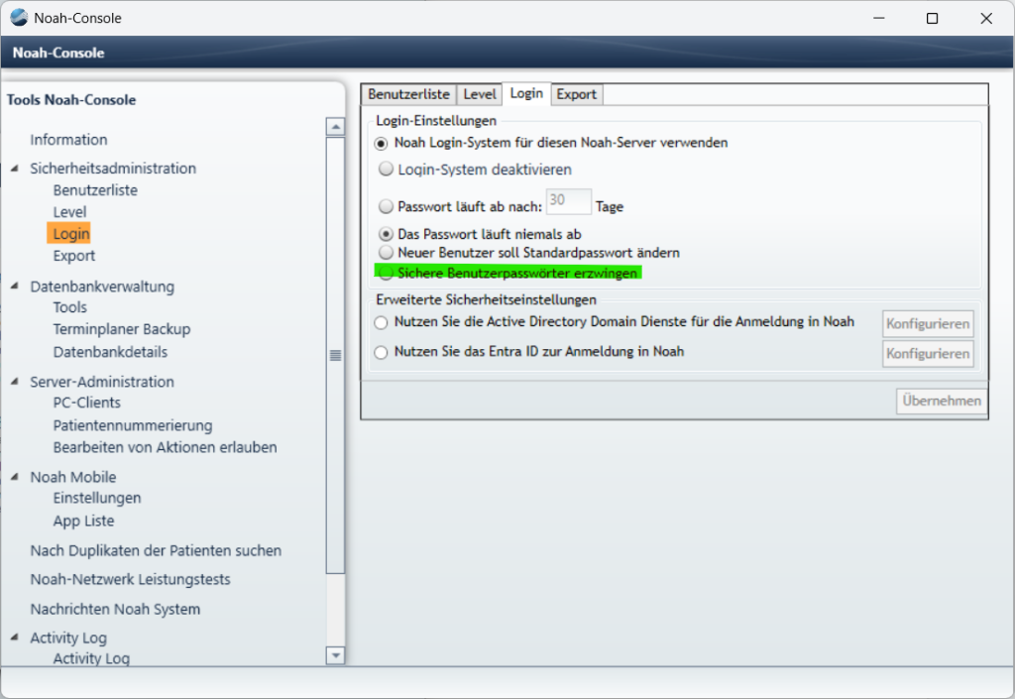Viewport: 1015px width, 699px height.
Task: Open Nachrichten Noah System
Action: click(115, 609)
